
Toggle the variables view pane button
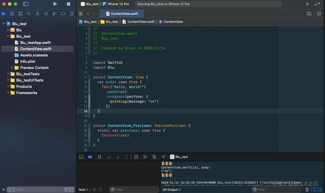315,190
